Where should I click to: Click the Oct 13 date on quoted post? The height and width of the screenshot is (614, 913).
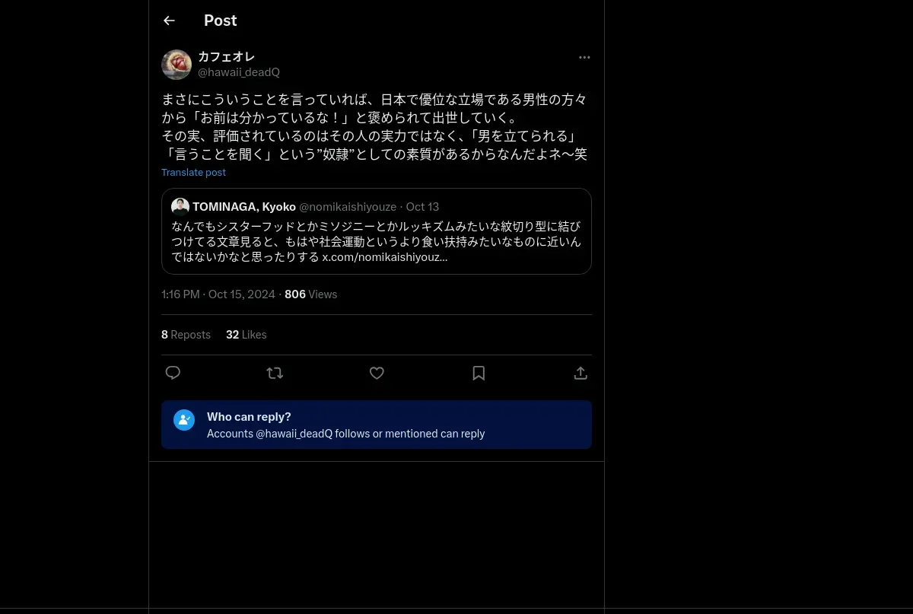[x=422, y=207]
